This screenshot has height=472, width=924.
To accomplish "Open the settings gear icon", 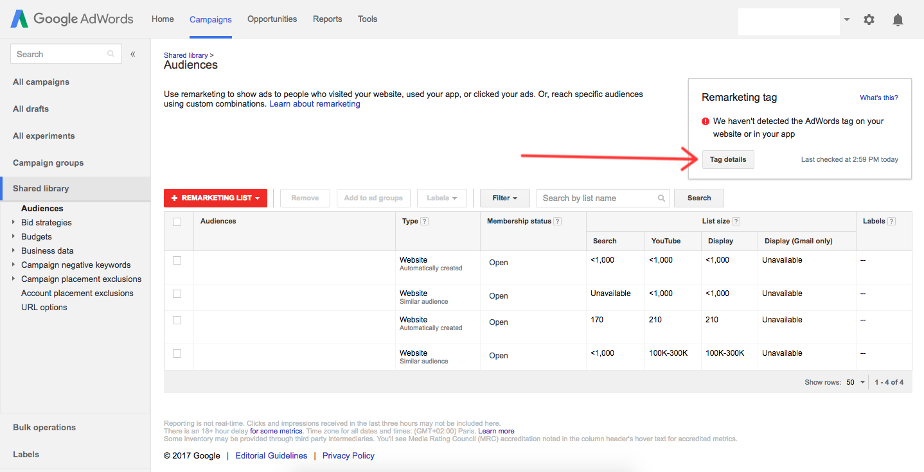I will [869, 19].
